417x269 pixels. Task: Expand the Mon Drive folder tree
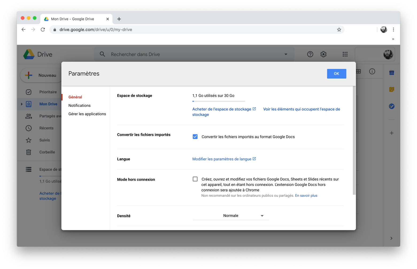(22, 104)
